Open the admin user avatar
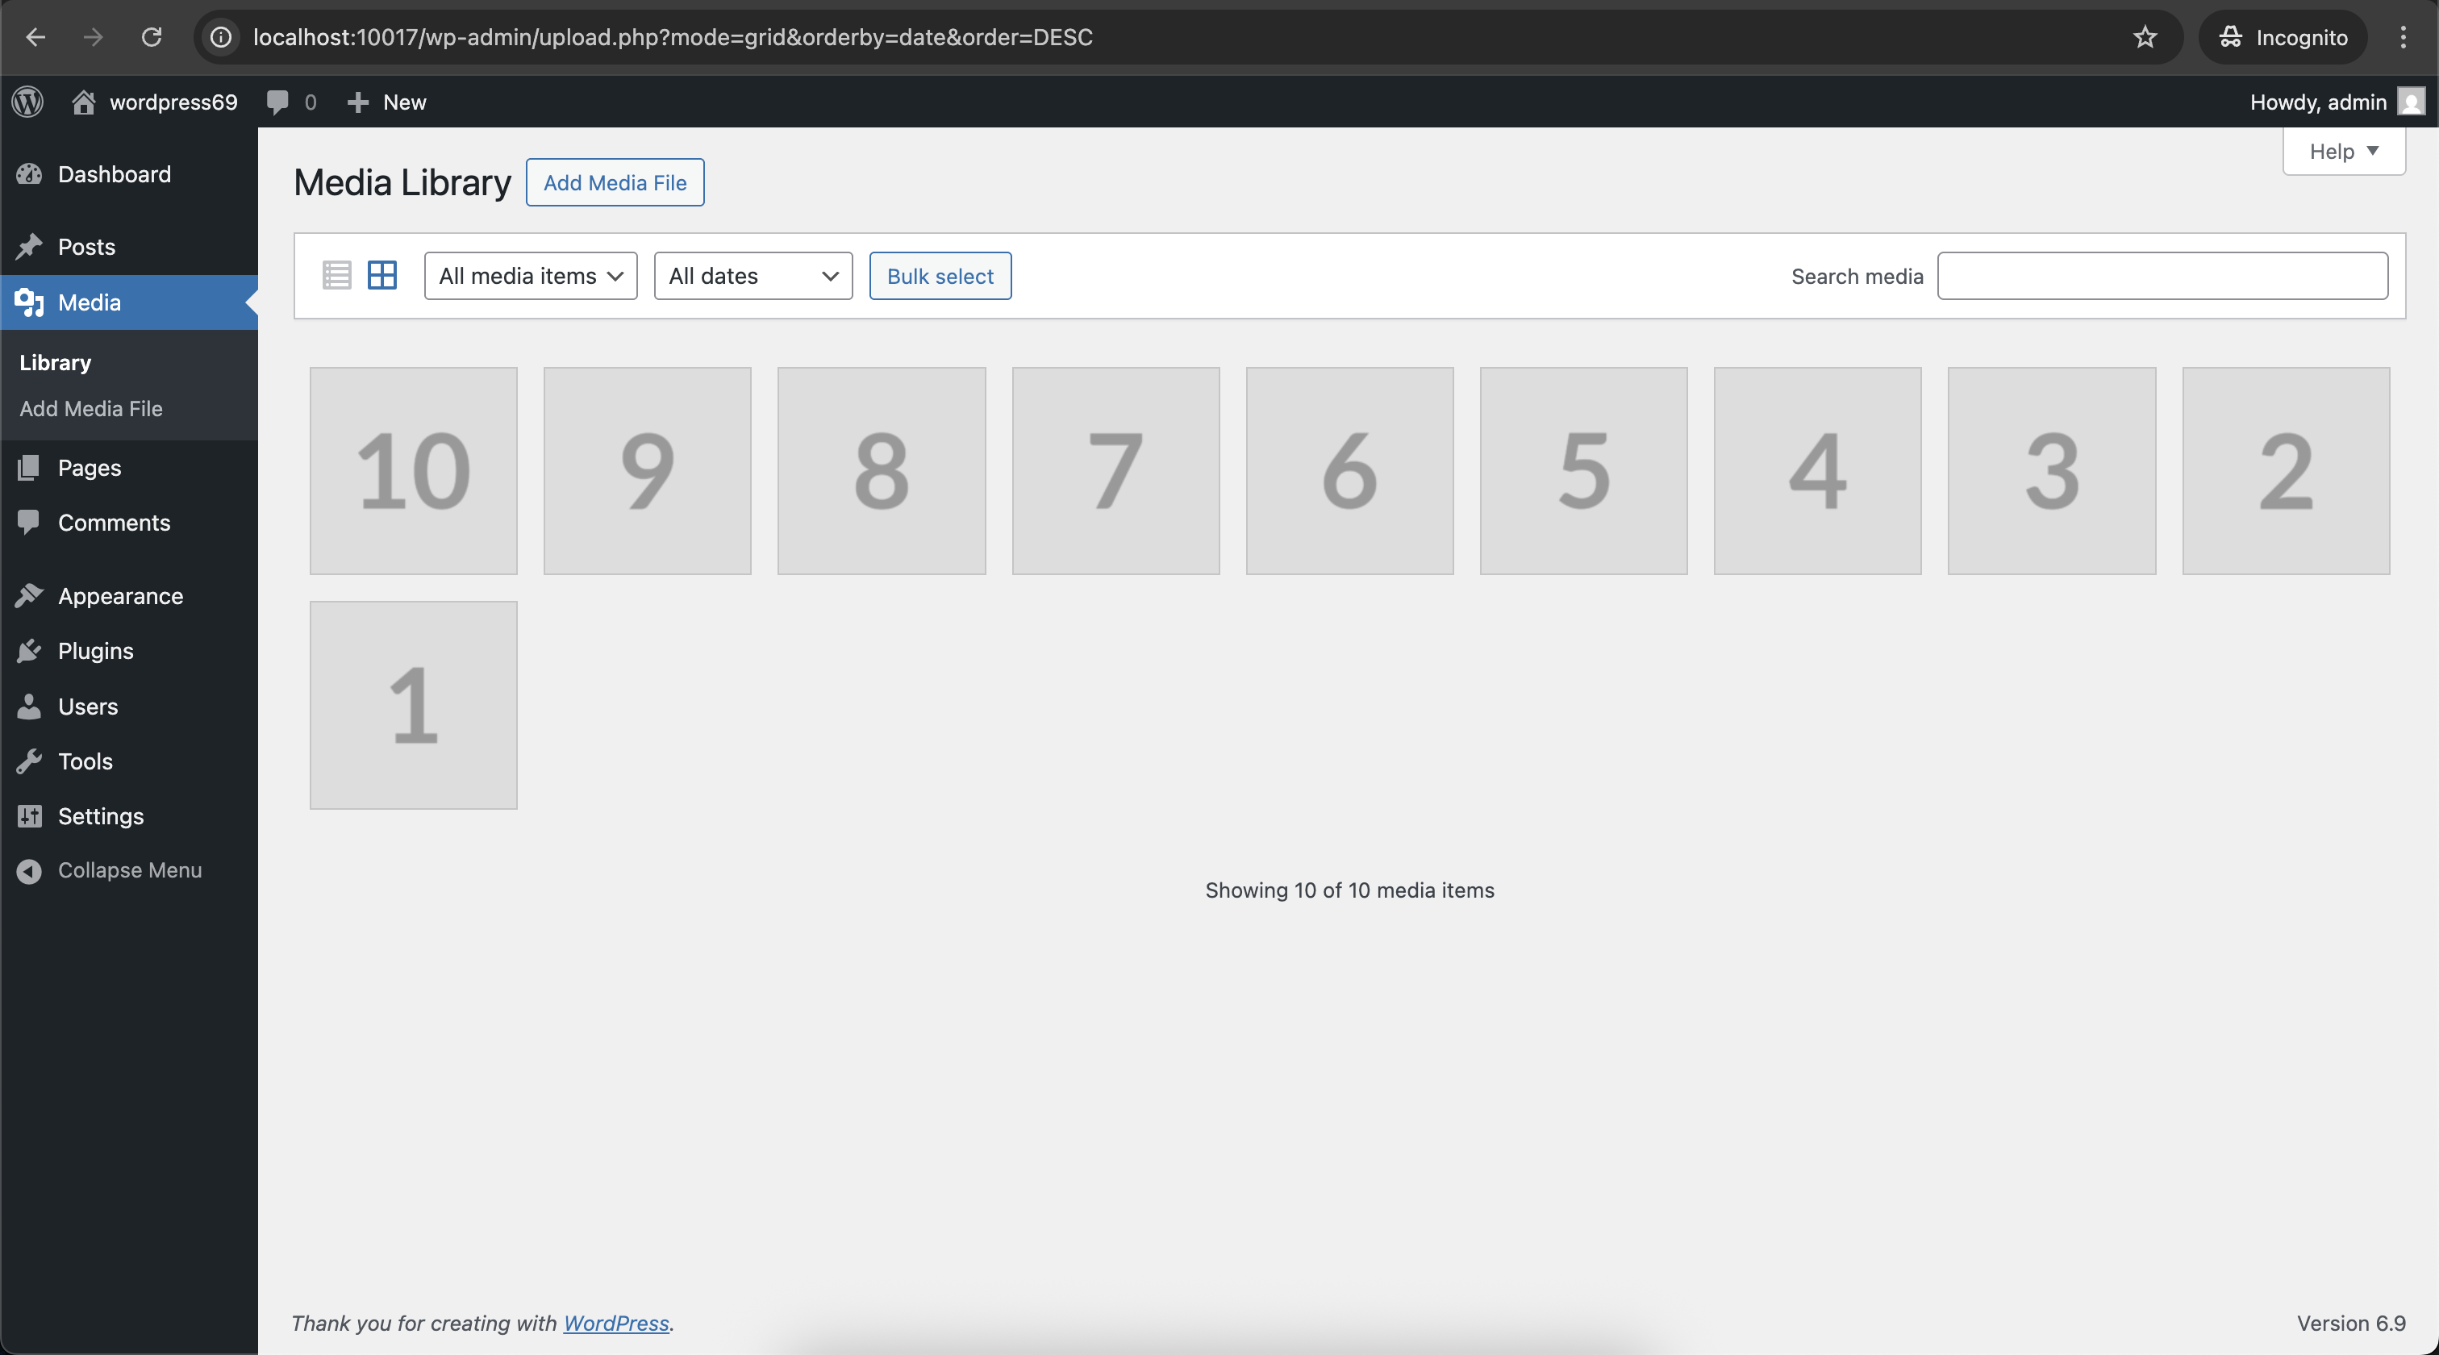 [2411, 102]
